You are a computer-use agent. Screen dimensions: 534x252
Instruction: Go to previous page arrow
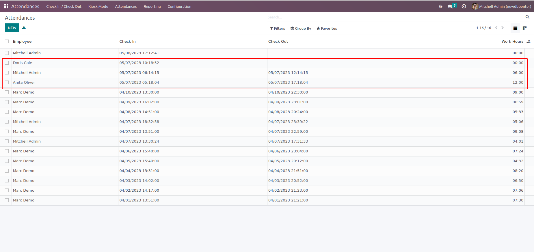click(x=496, y=28)
